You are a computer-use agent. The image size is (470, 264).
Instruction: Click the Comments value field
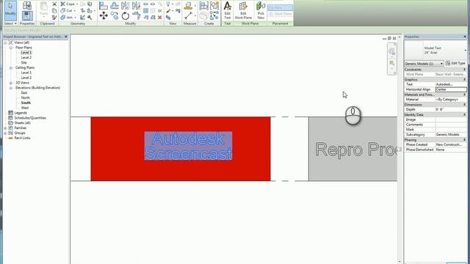[x=451, y=125]
